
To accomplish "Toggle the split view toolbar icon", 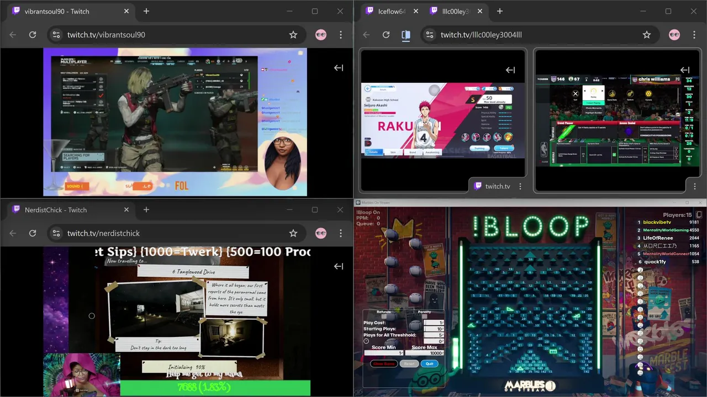I will 406,35.
